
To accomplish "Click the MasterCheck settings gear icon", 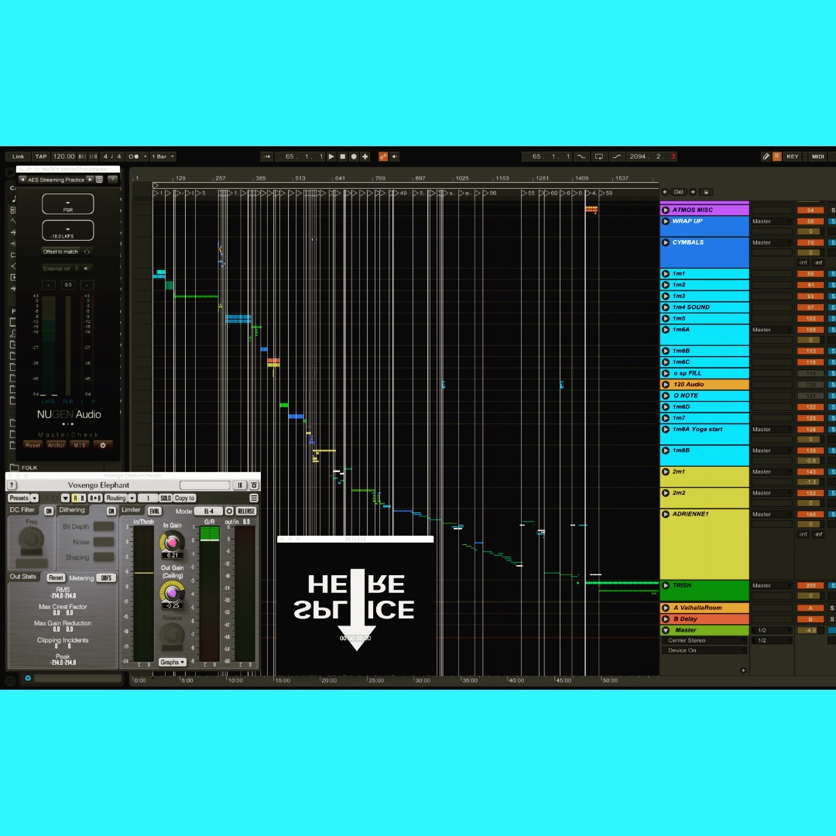I will (103, 445).
